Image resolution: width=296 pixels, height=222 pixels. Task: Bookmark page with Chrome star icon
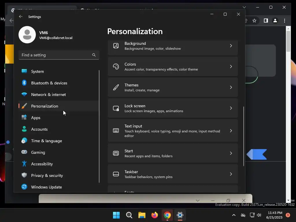pos(254,21)
